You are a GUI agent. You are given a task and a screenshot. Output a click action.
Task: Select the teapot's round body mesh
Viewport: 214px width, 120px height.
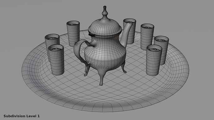(105, 53)
